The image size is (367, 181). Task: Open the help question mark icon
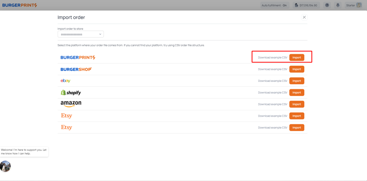pos(327,5)
